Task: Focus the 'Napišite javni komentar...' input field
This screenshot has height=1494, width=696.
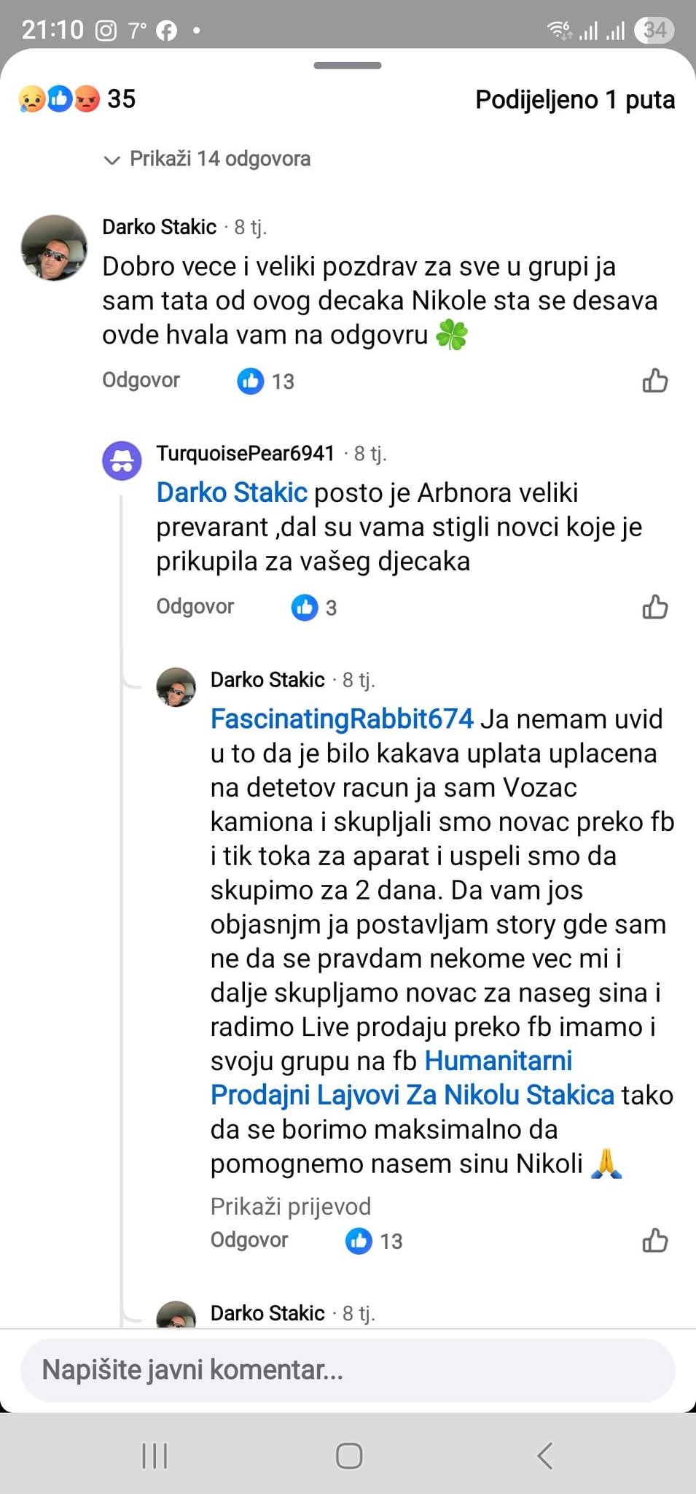Action: [348, 1370]
